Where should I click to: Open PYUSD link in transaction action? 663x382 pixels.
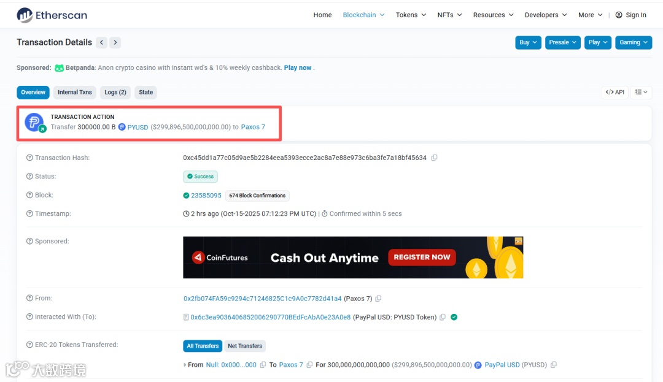(x=138, y=127)
